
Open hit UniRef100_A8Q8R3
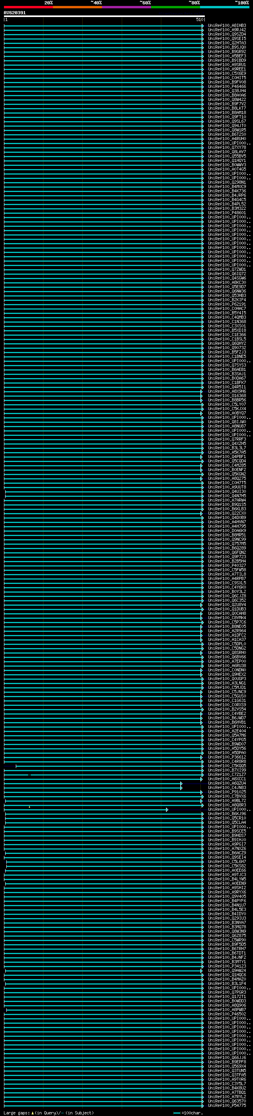(227, 805)
